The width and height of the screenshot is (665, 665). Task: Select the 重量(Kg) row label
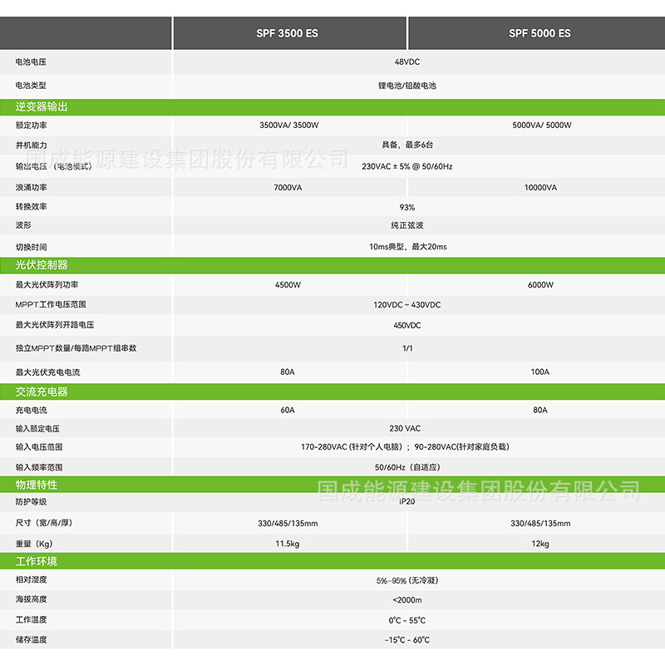[34, 544]
